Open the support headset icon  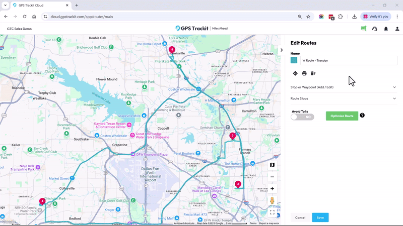point(375,29)
